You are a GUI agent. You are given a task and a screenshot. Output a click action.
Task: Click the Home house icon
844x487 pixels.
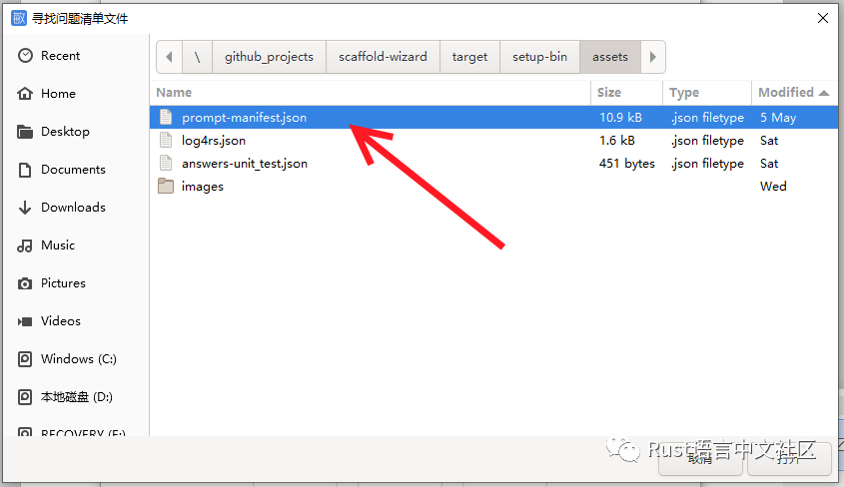coord(25,94)
